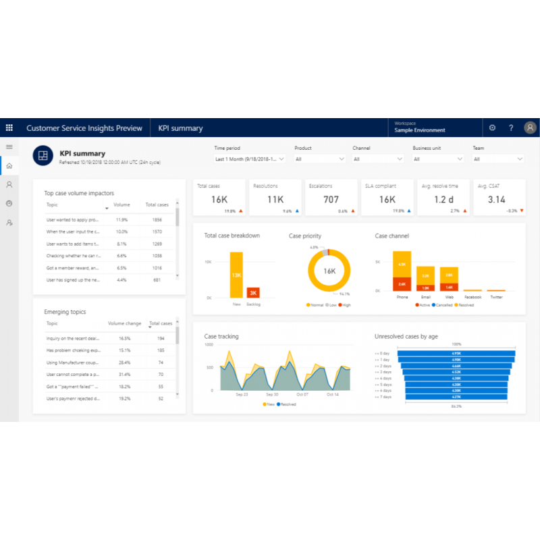Select row 'When the user input the c...'

(109, 232)
